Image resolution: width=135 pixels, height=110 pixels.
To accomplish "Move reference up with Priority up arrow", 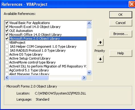I will (100, 42).
